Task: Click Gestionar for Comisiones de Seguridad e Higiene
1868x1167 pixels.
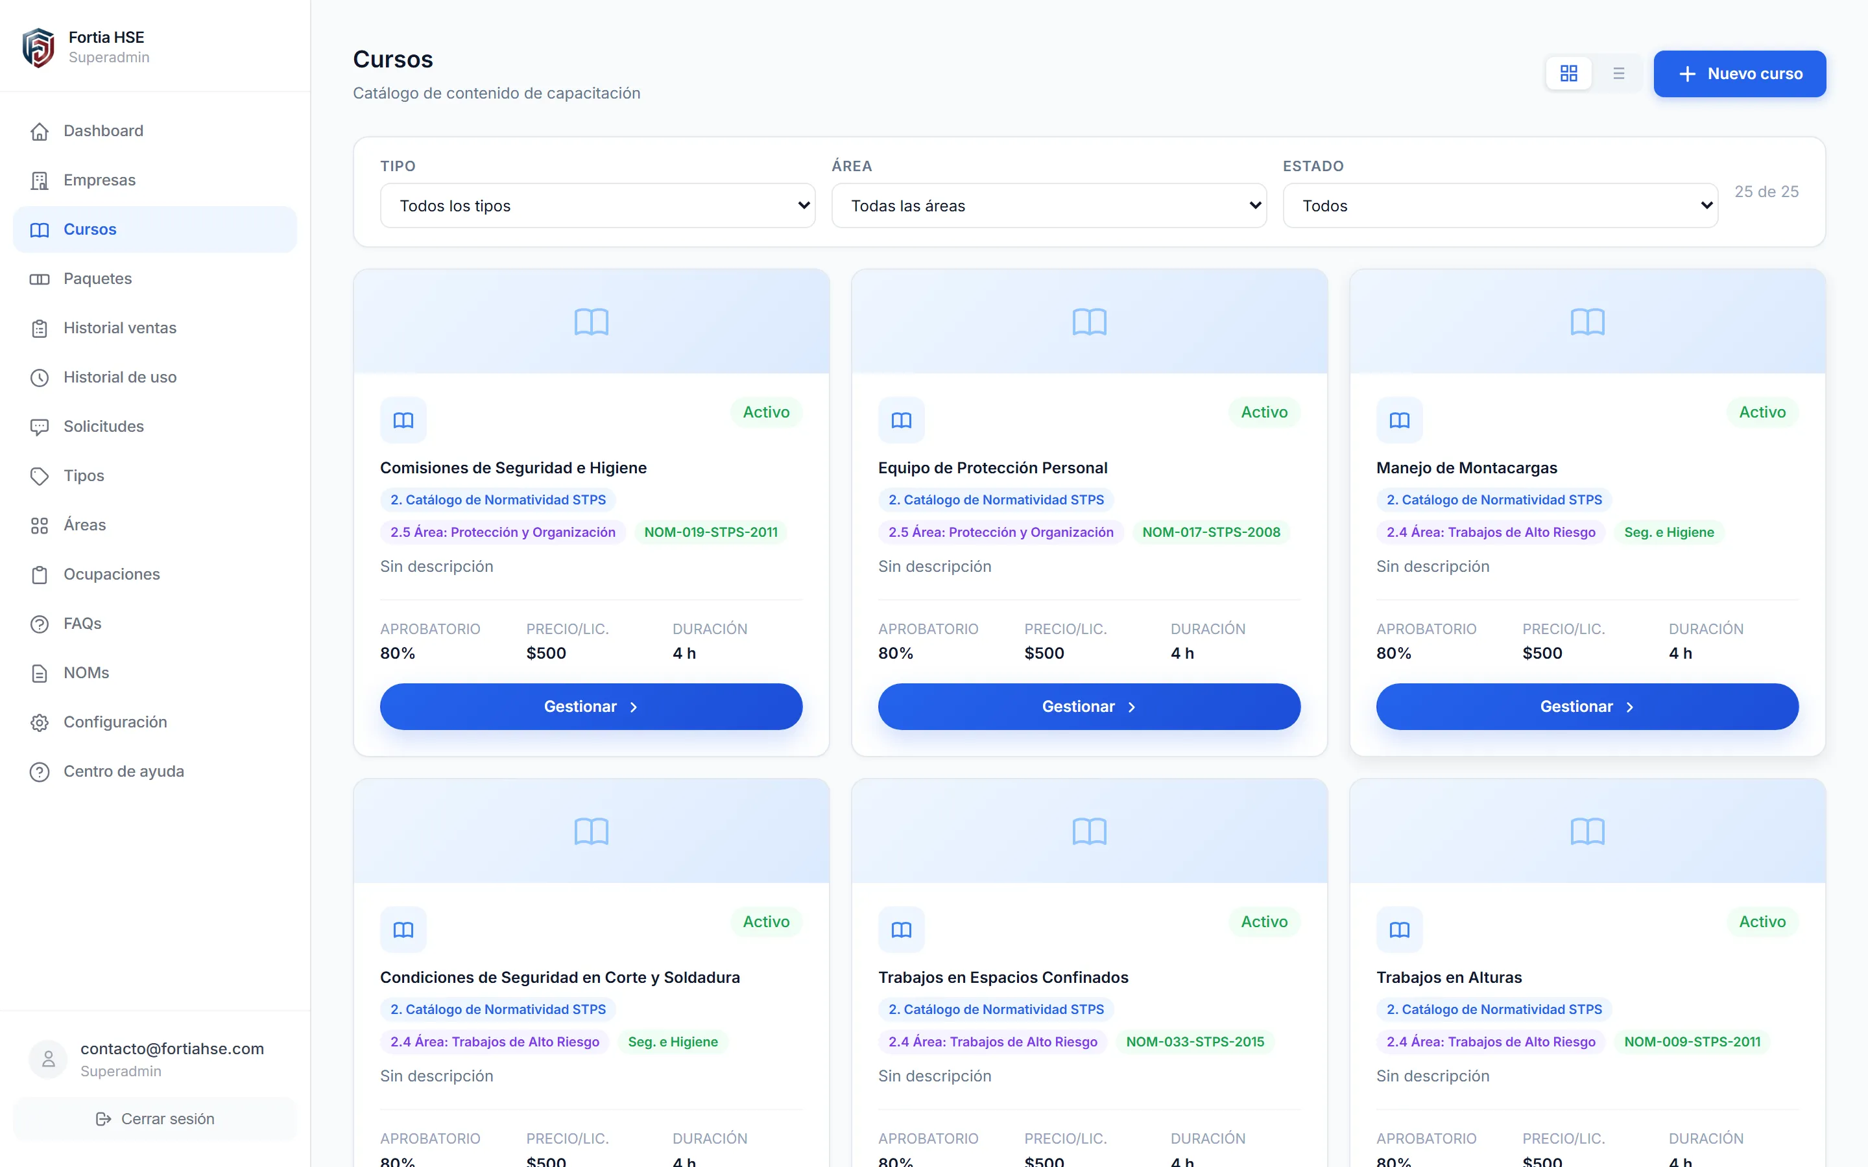Action: 590,707
